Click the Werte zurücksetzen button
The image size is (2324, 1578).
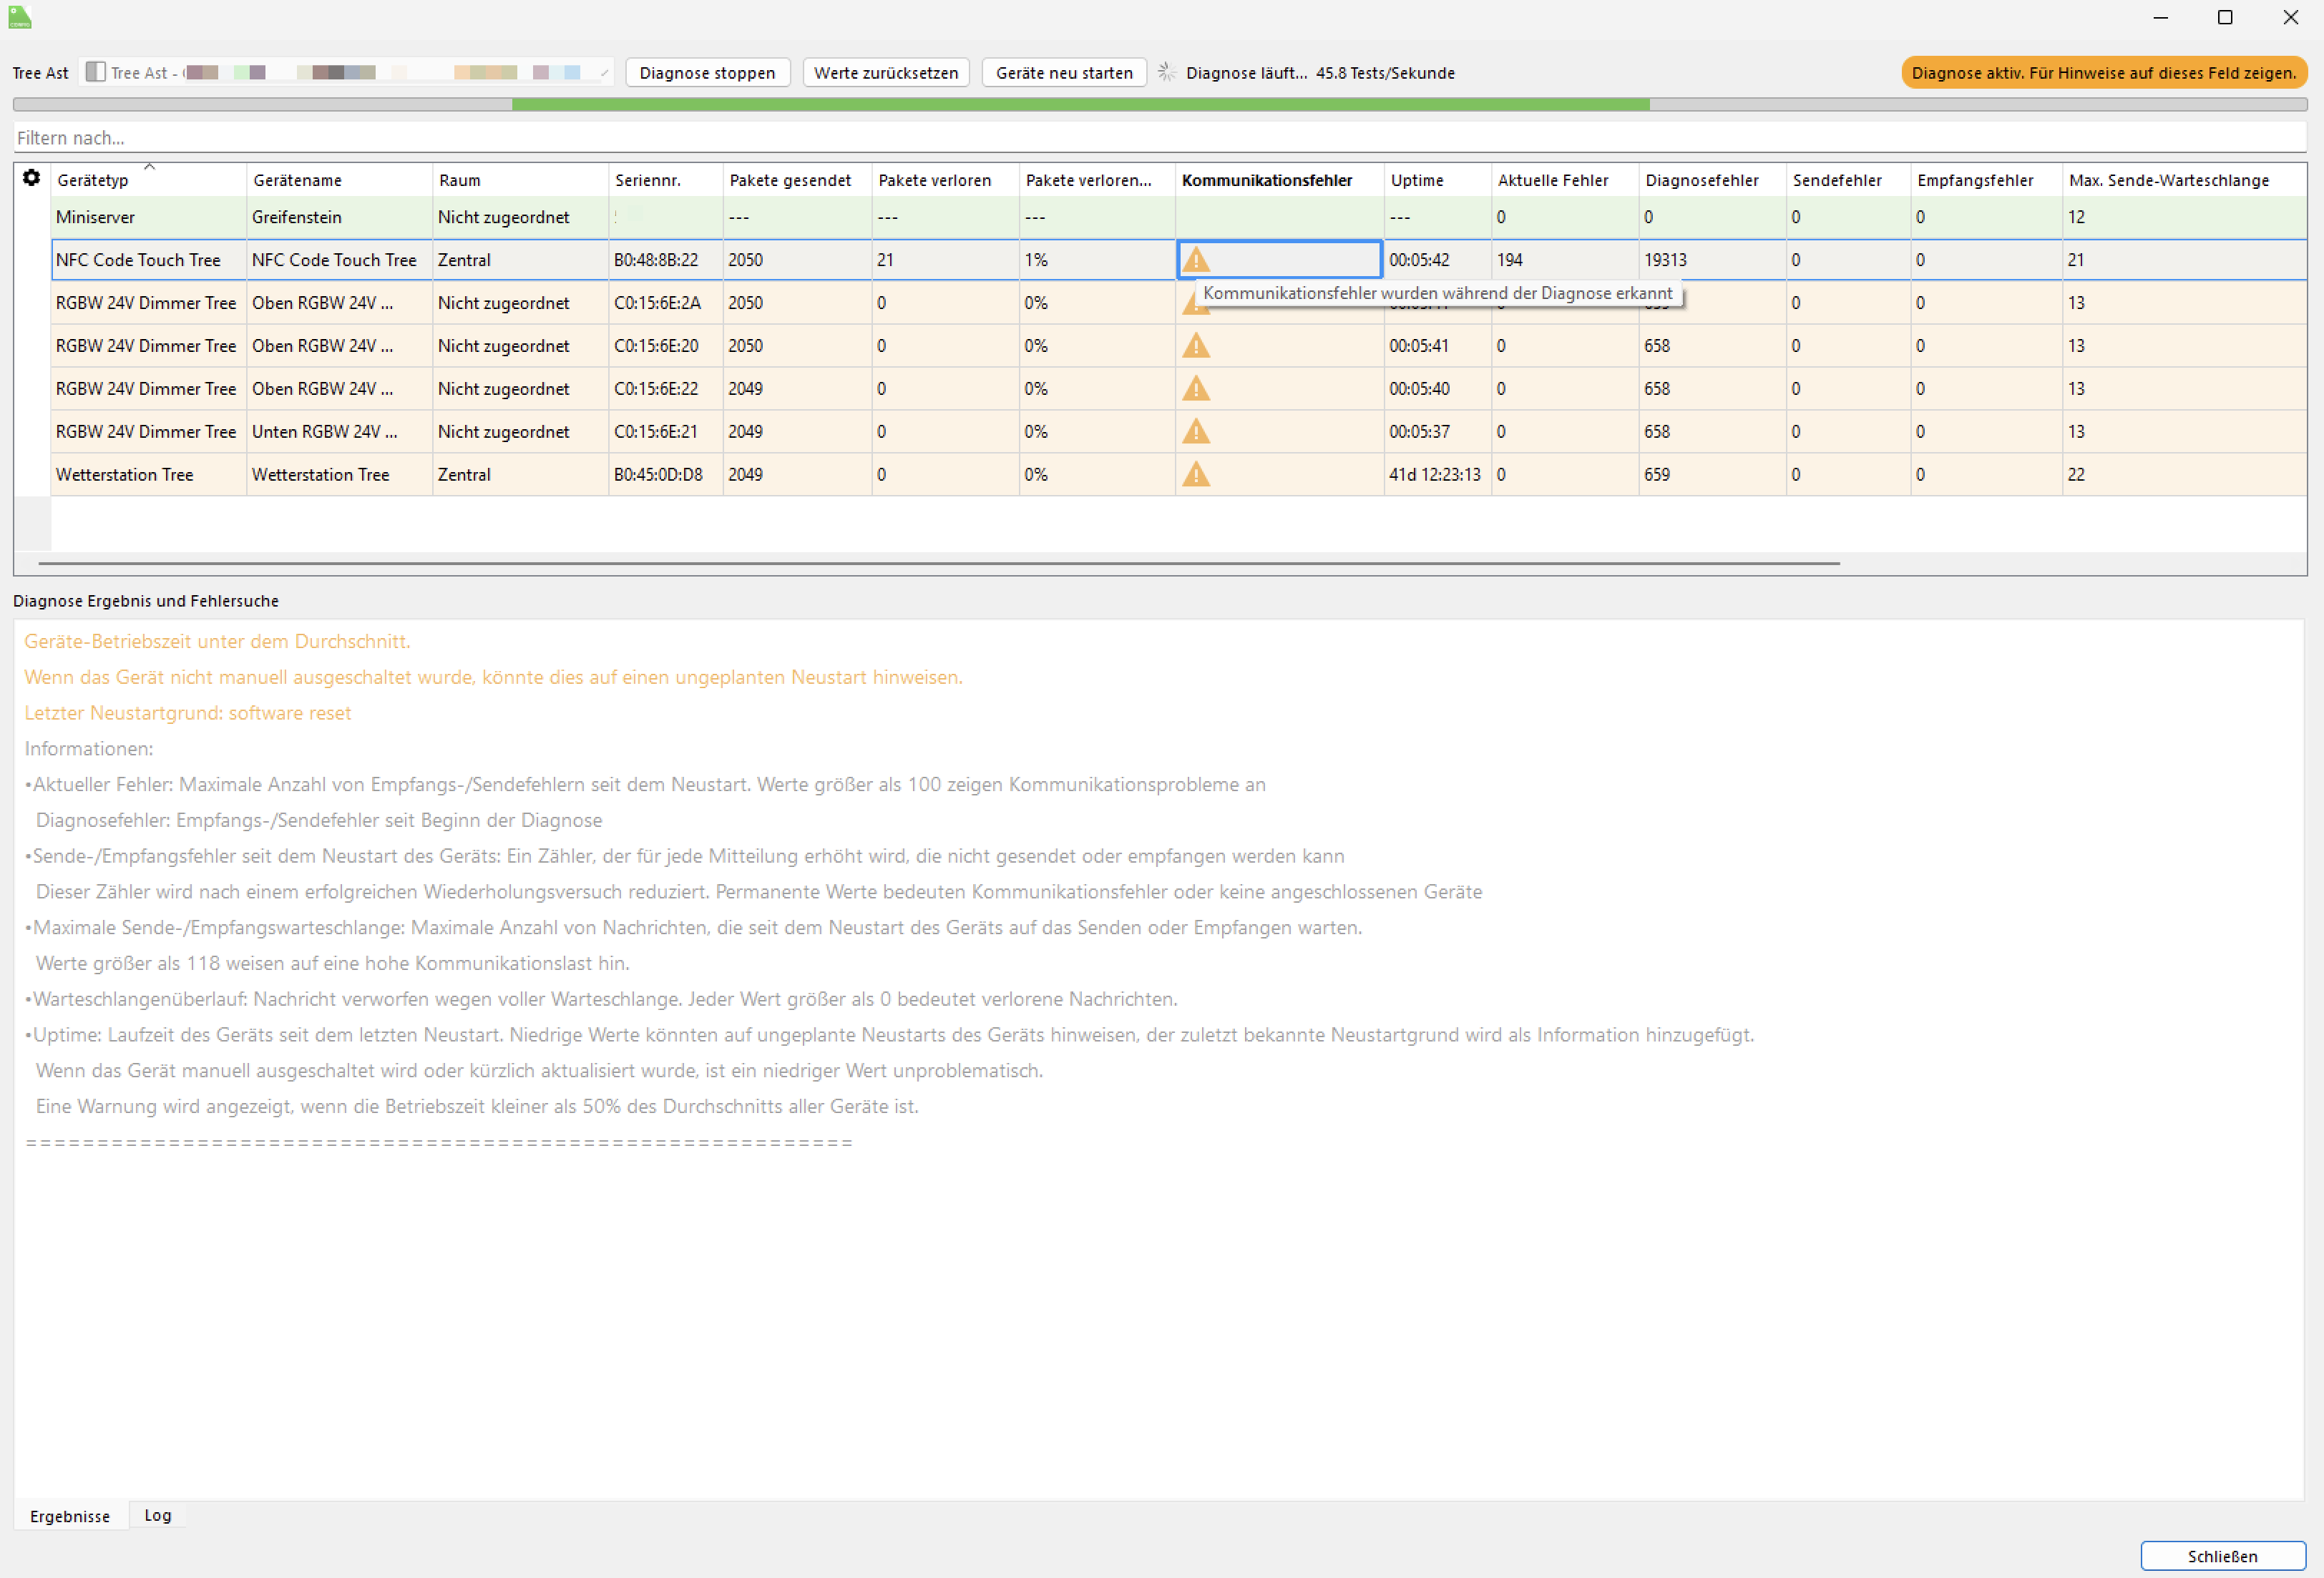point(885,72)
